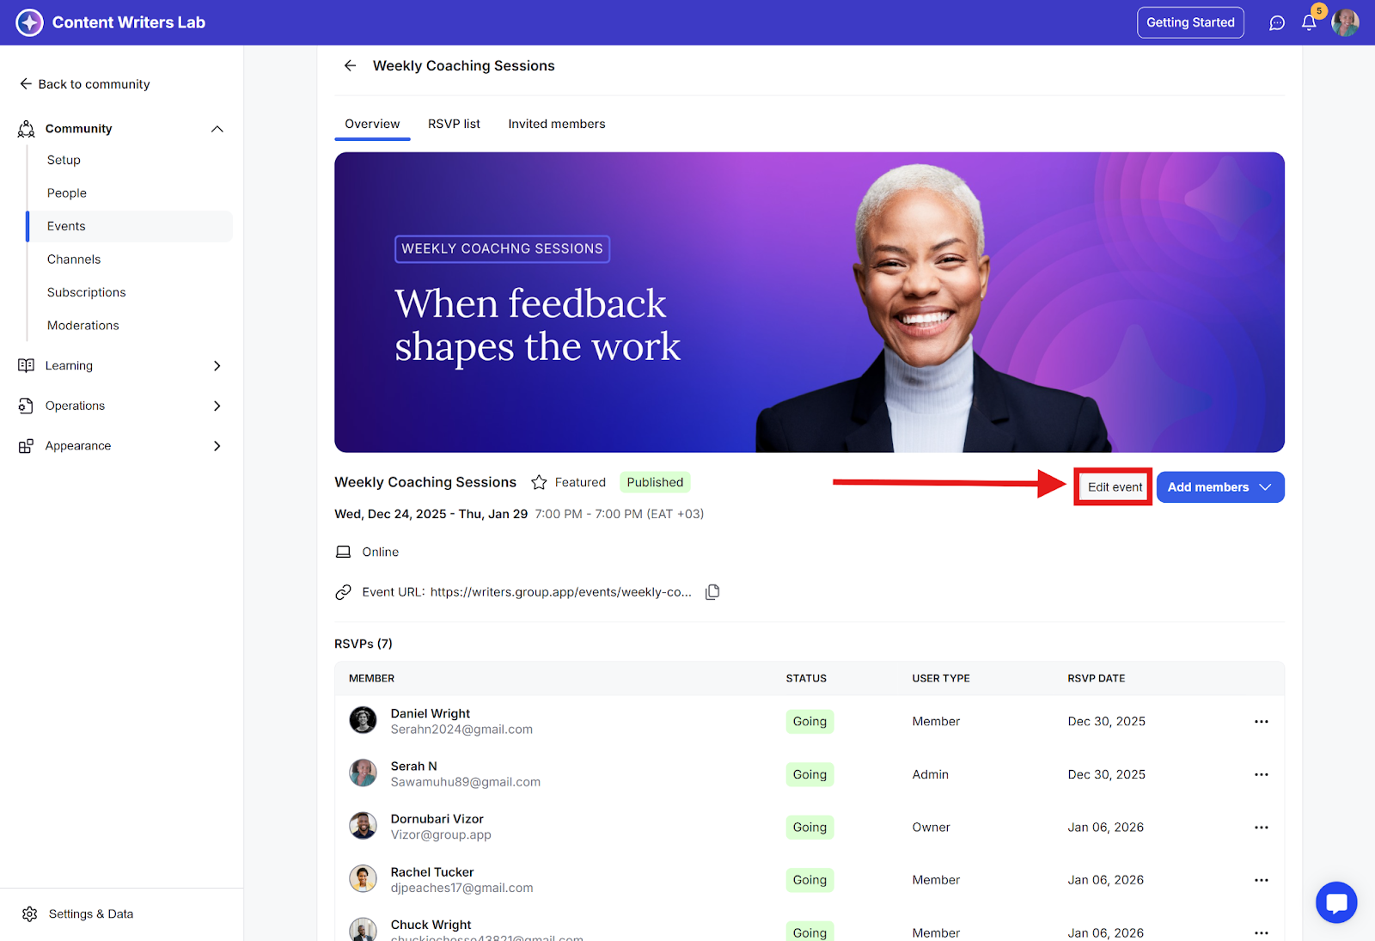
Task: Open the chat messages icon in header
Action: pyautogui.click(x=1277, y=23)
